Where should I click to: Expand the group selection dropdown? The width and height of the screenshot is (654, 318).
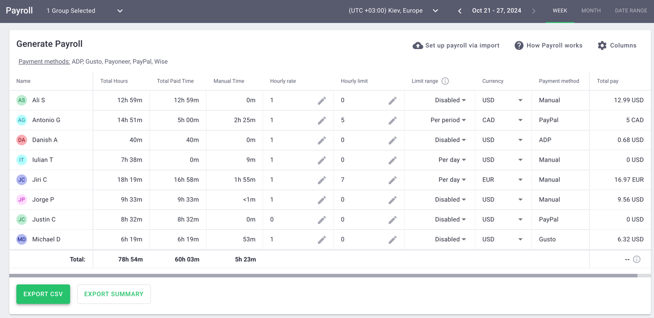click(119, 10)
